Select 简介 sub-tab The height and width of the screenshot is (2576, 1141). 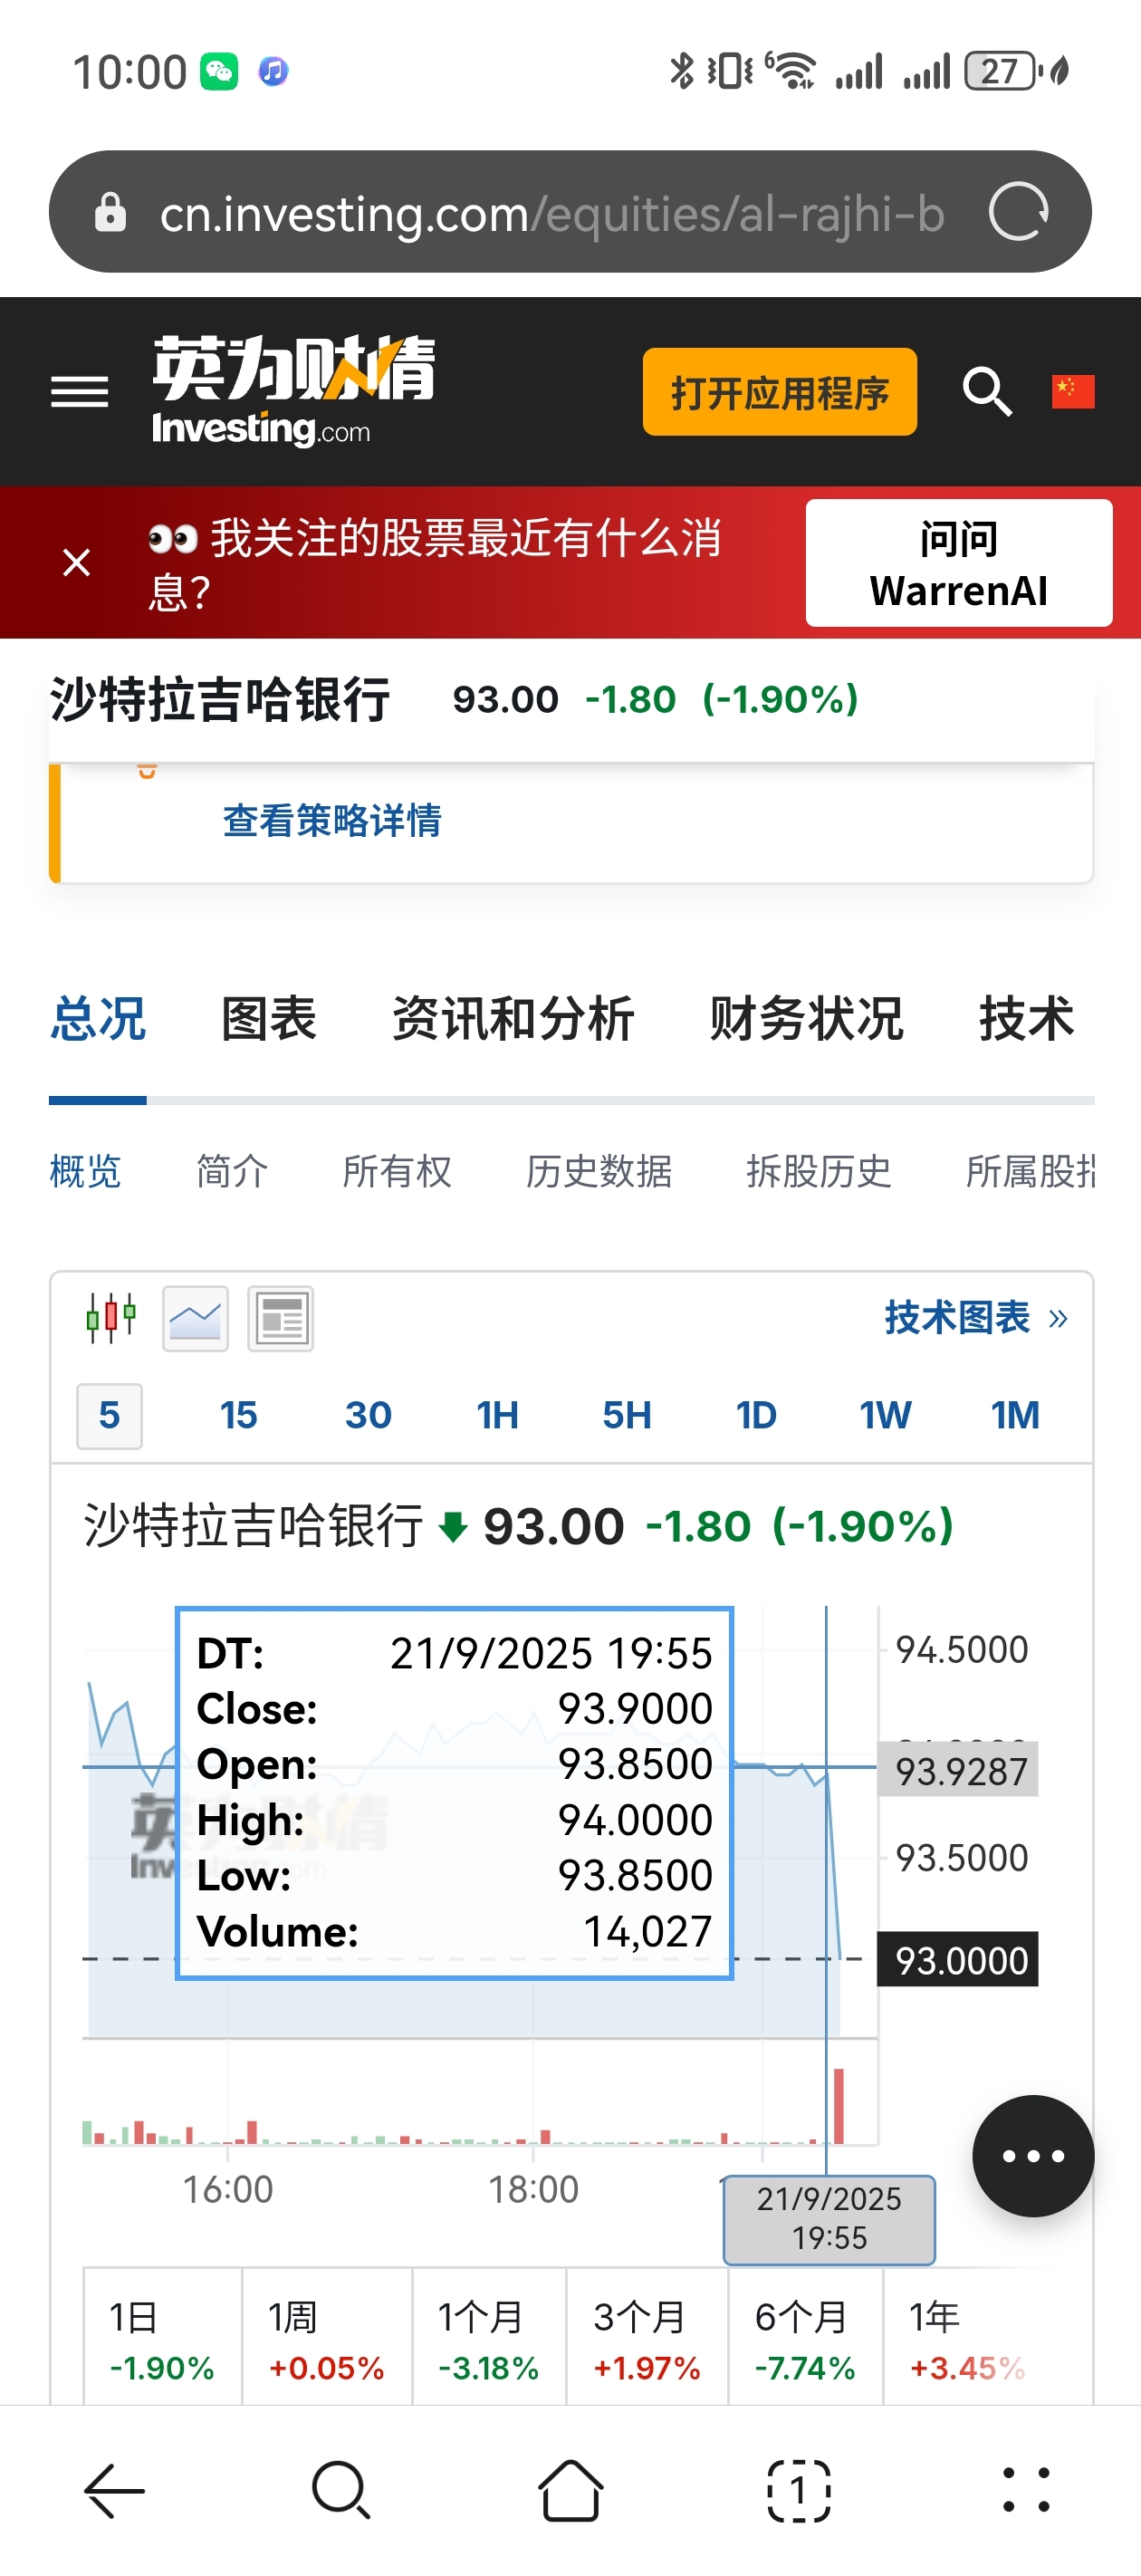[x=232, y=1171]
